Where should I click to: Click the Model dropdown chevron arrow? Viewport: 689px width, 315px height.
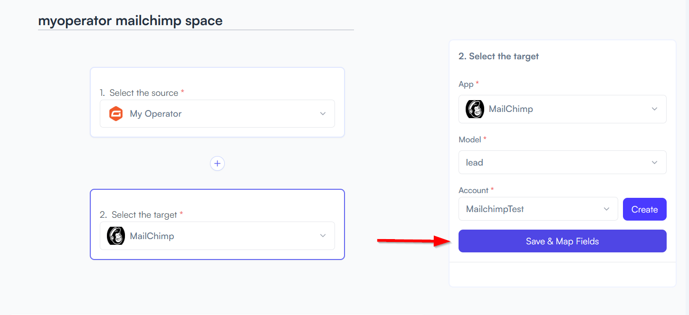click(654, 163)
